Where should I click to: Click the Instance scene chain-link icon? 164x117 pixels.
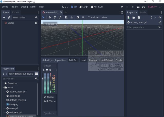point(9,17)
